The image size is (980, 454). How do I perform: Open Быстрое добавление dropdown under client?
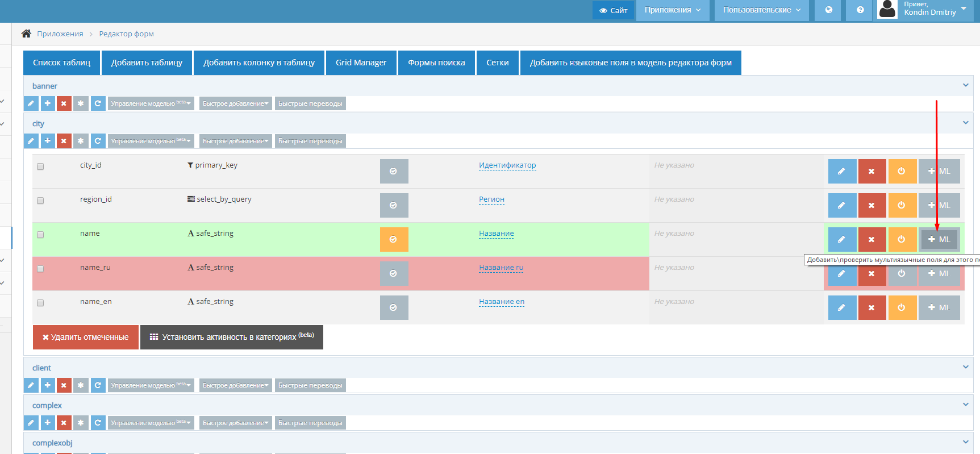[x=235, y=385]
